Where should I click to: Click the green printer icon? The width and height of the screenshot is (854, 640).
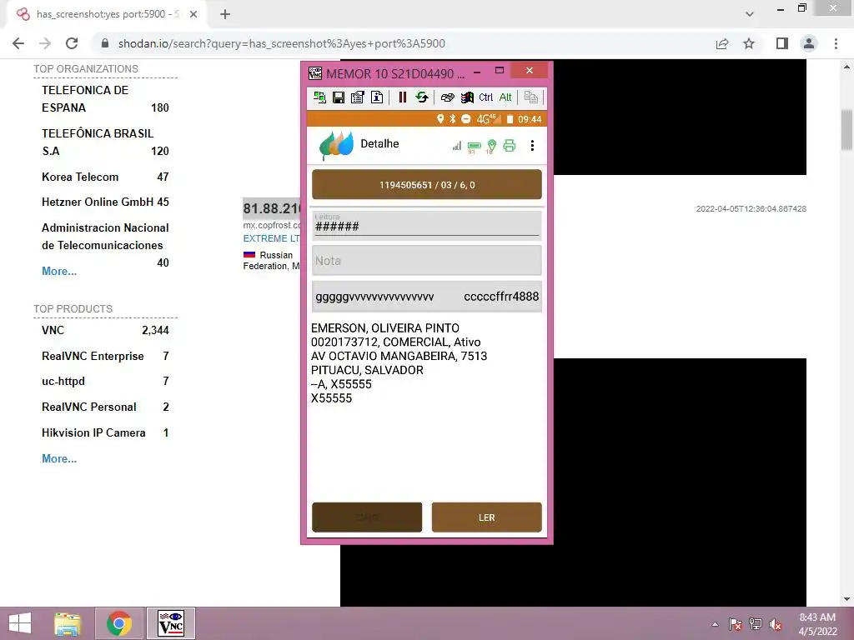click(x=510, y=145)
